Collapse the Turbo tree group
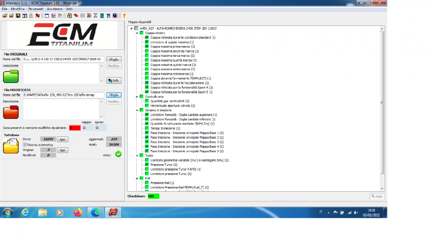Screen dimensions: 430x242 point(137,156)
